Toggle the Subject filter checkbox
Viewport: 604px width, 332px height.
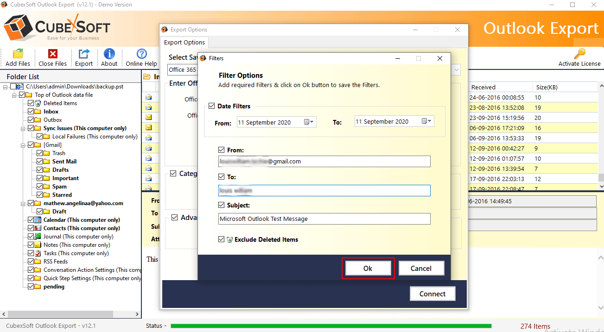[x=222, y=205]
